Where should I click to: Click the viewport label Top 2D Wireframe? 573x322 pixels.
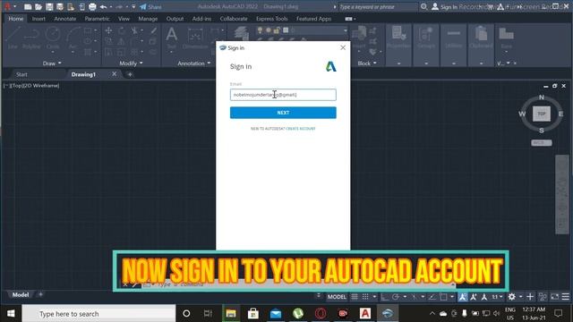tap(31, 86)
